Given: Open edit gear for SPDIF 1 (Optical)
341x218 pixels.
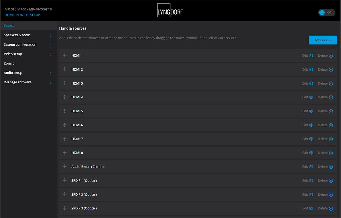Looking at the screenshot, I should pos(311,181).
